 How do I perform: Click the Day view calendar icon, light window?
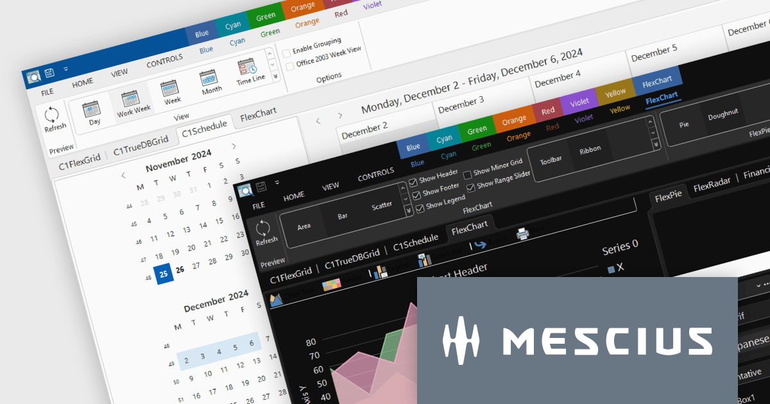tap(91, 108)
